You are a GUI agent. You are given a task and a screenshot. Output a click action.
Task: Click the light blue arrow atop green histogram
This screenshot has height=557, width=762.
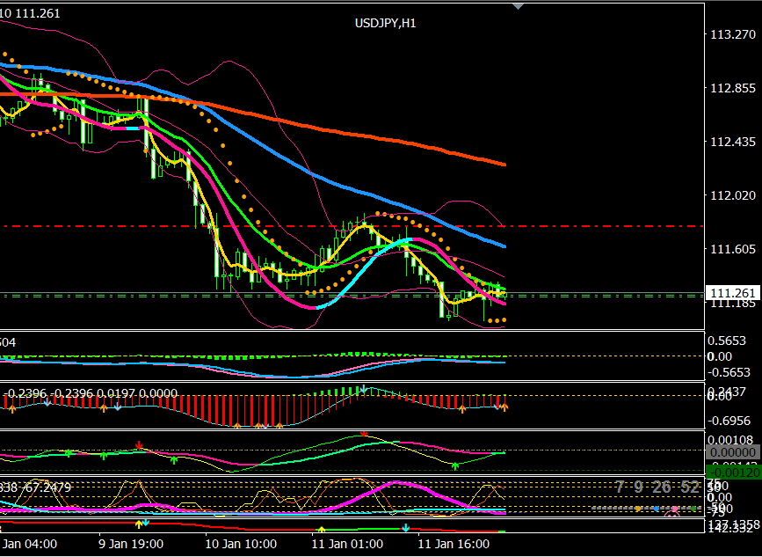[x=362, y=389]
